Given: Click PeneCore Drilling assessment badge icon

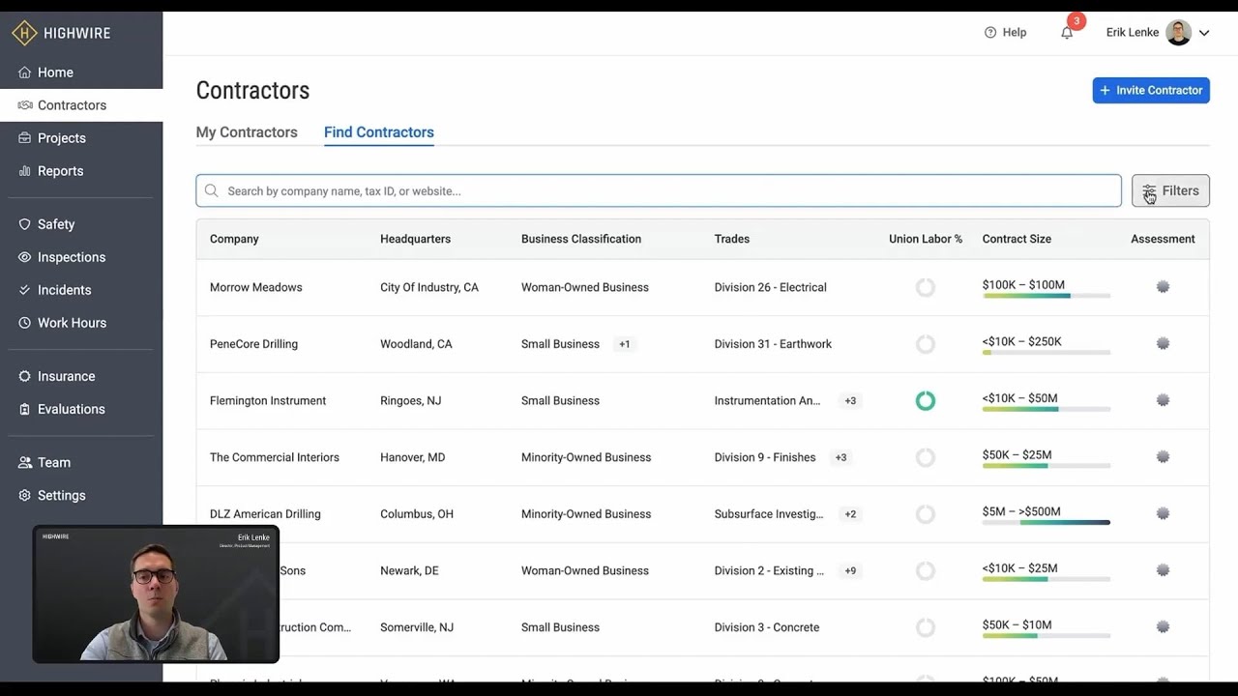Looking at the screenshot, I should pyautogui.click(x=1163, y=343).
